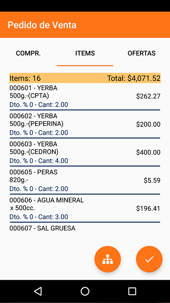The image size is (170, 303).
Task: Tap the Android back navigation icon
Action: 38,291
